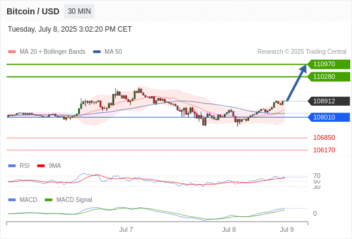The width and height of the screenshot is (352, 239).
Task: Click the red 106850 support label
Action: pyautogui.click(x=324, y=137)
